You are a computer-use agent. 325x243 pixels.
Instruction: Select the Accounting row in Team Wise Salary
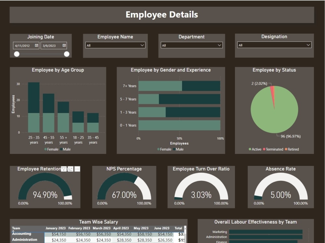tap(22, 234)
